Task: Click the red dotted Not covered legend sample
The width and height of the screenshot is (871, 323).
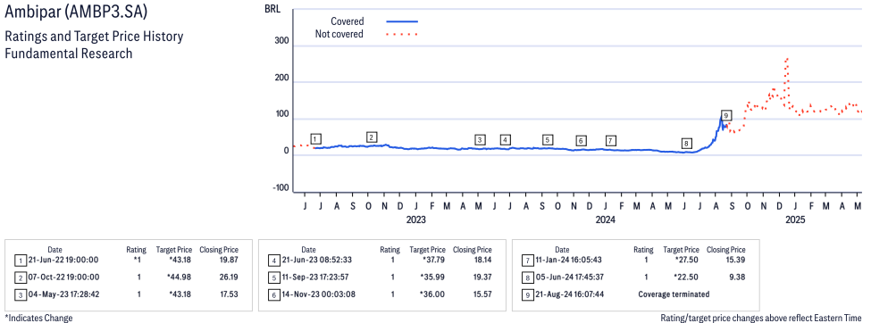Action: 402,35
